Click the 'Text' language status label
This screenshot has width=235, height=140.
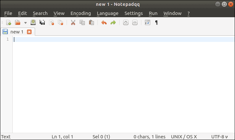pos(6,137)
